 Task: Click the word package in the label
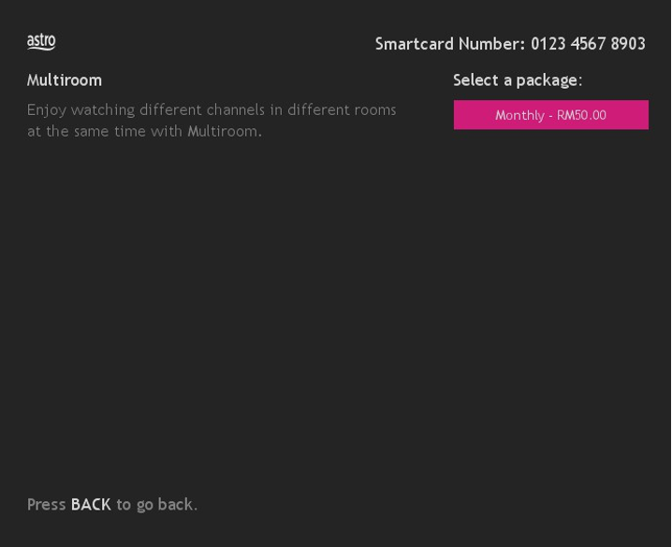point(547,80)
